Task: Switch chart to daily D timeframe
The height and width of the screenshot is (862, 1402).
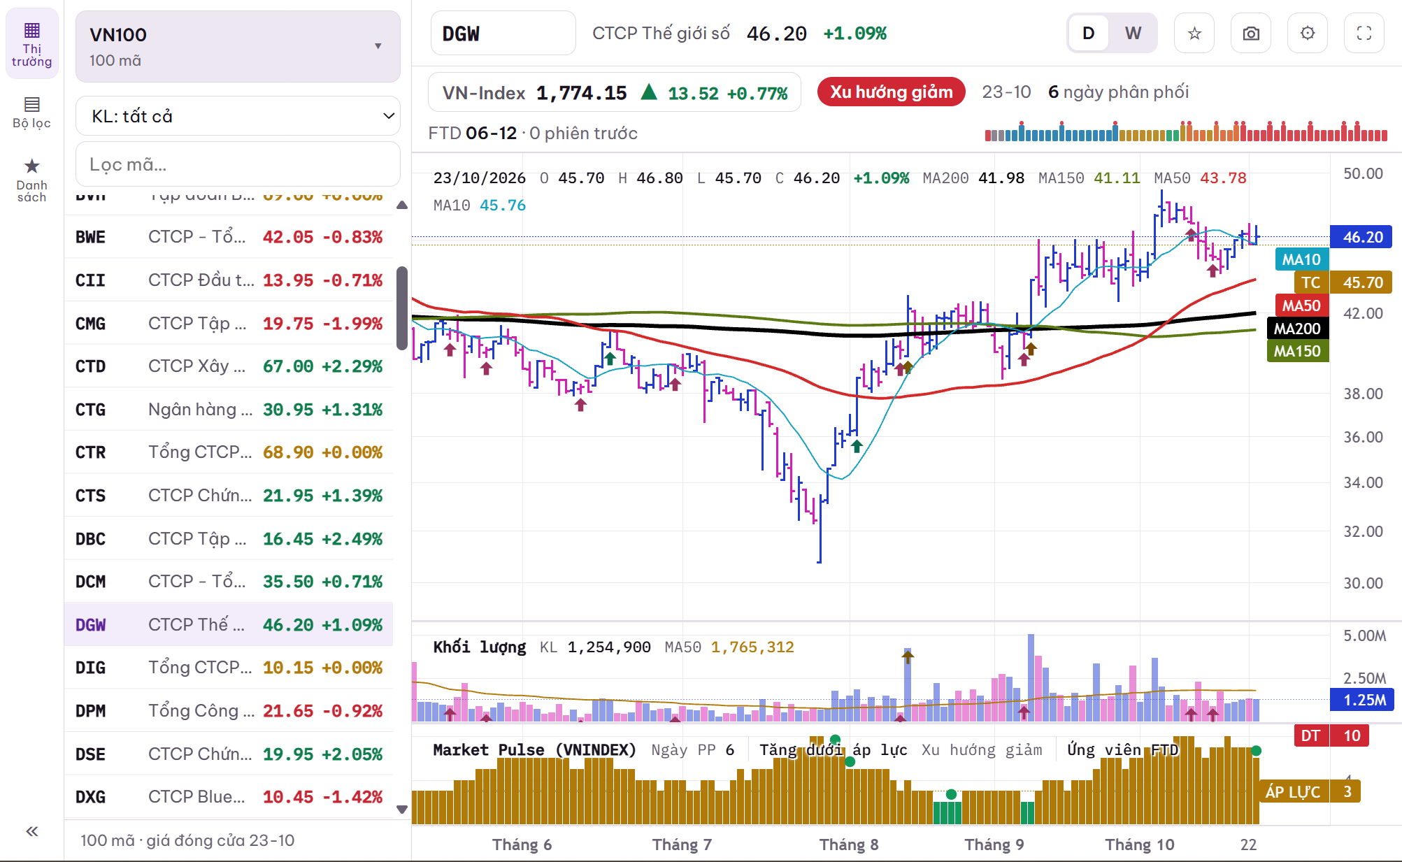Action: (1089, 33)
